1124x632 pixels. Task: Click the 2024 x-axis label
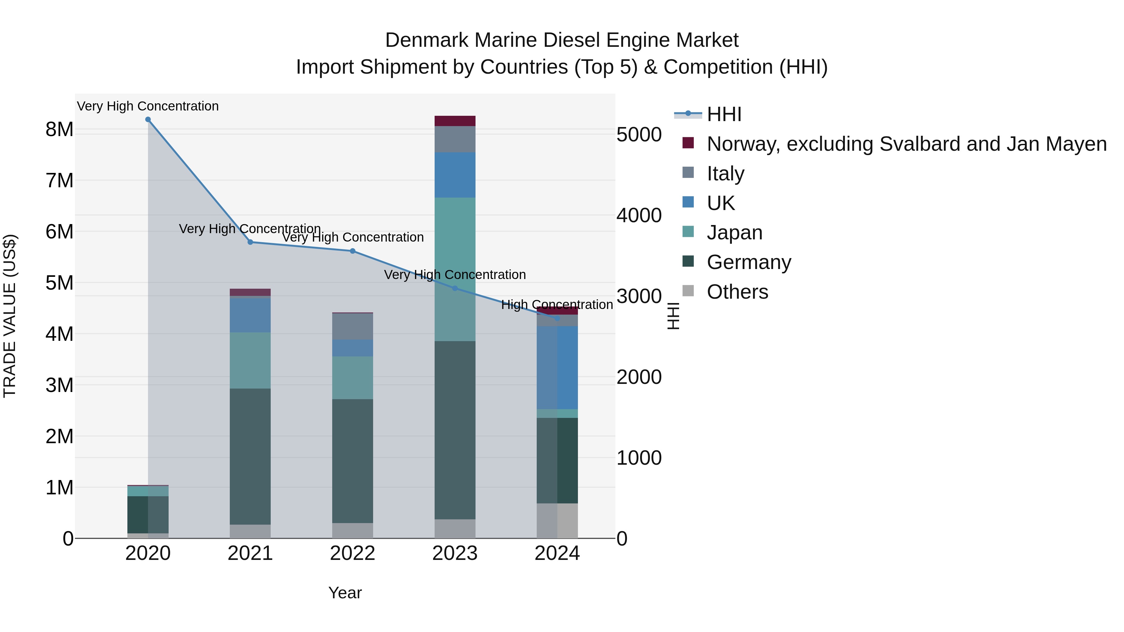coord(557,553)
